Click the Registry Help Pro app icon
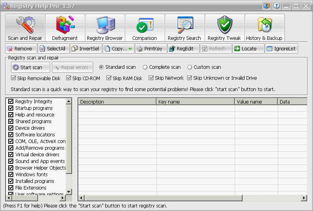Screen dimensions: 313x211 click(5, 6)
